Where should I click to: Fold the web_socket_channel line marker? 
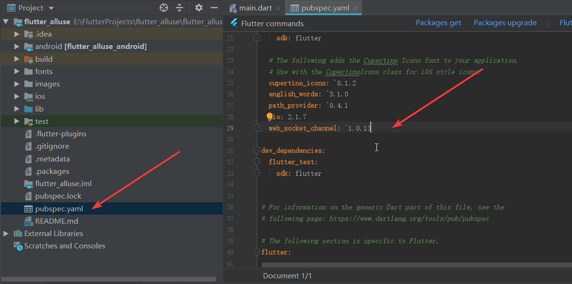(x=257, y=128)
